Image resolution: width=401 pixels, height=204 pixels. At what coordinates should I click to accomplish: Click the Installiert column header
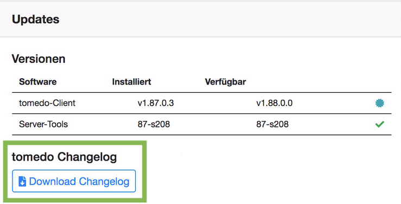tap(131, 82)
